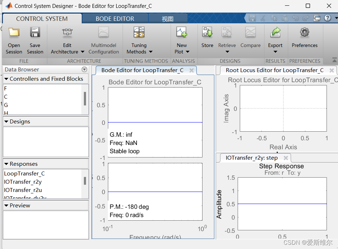Click the quick-access paste icon
The height and width of the screenshot is (249, 338).
285,18
